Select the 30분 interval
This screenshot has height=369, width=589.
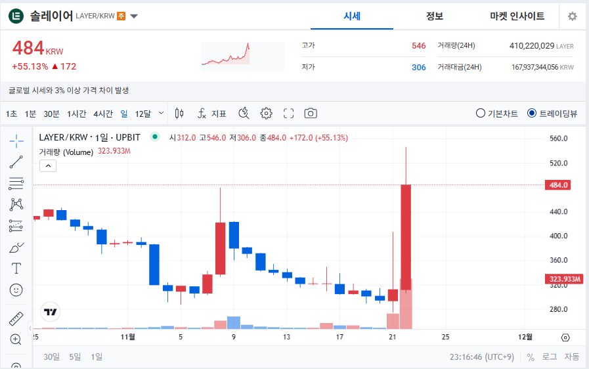pos(51,114)
